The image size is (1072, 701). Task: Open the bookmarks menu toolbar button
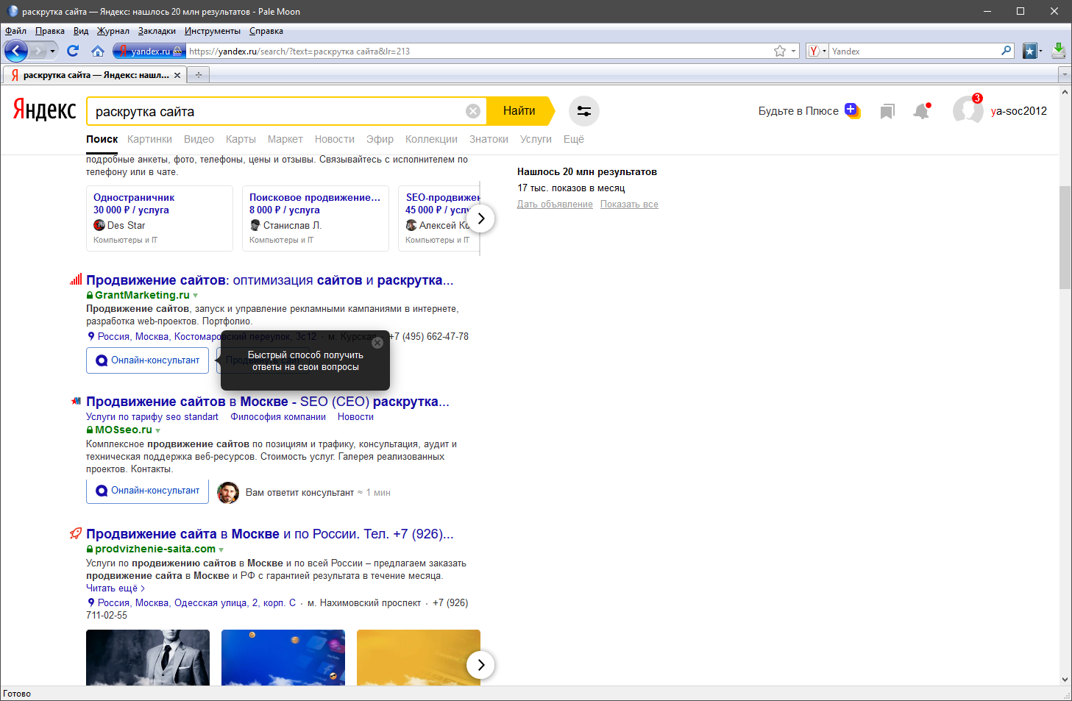(1030, 51)
